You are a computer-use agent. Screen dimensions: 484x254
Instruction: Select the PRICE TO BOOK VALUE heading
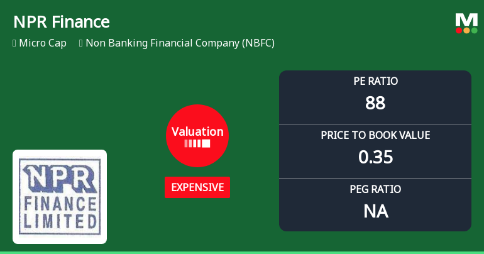point(375,135)
